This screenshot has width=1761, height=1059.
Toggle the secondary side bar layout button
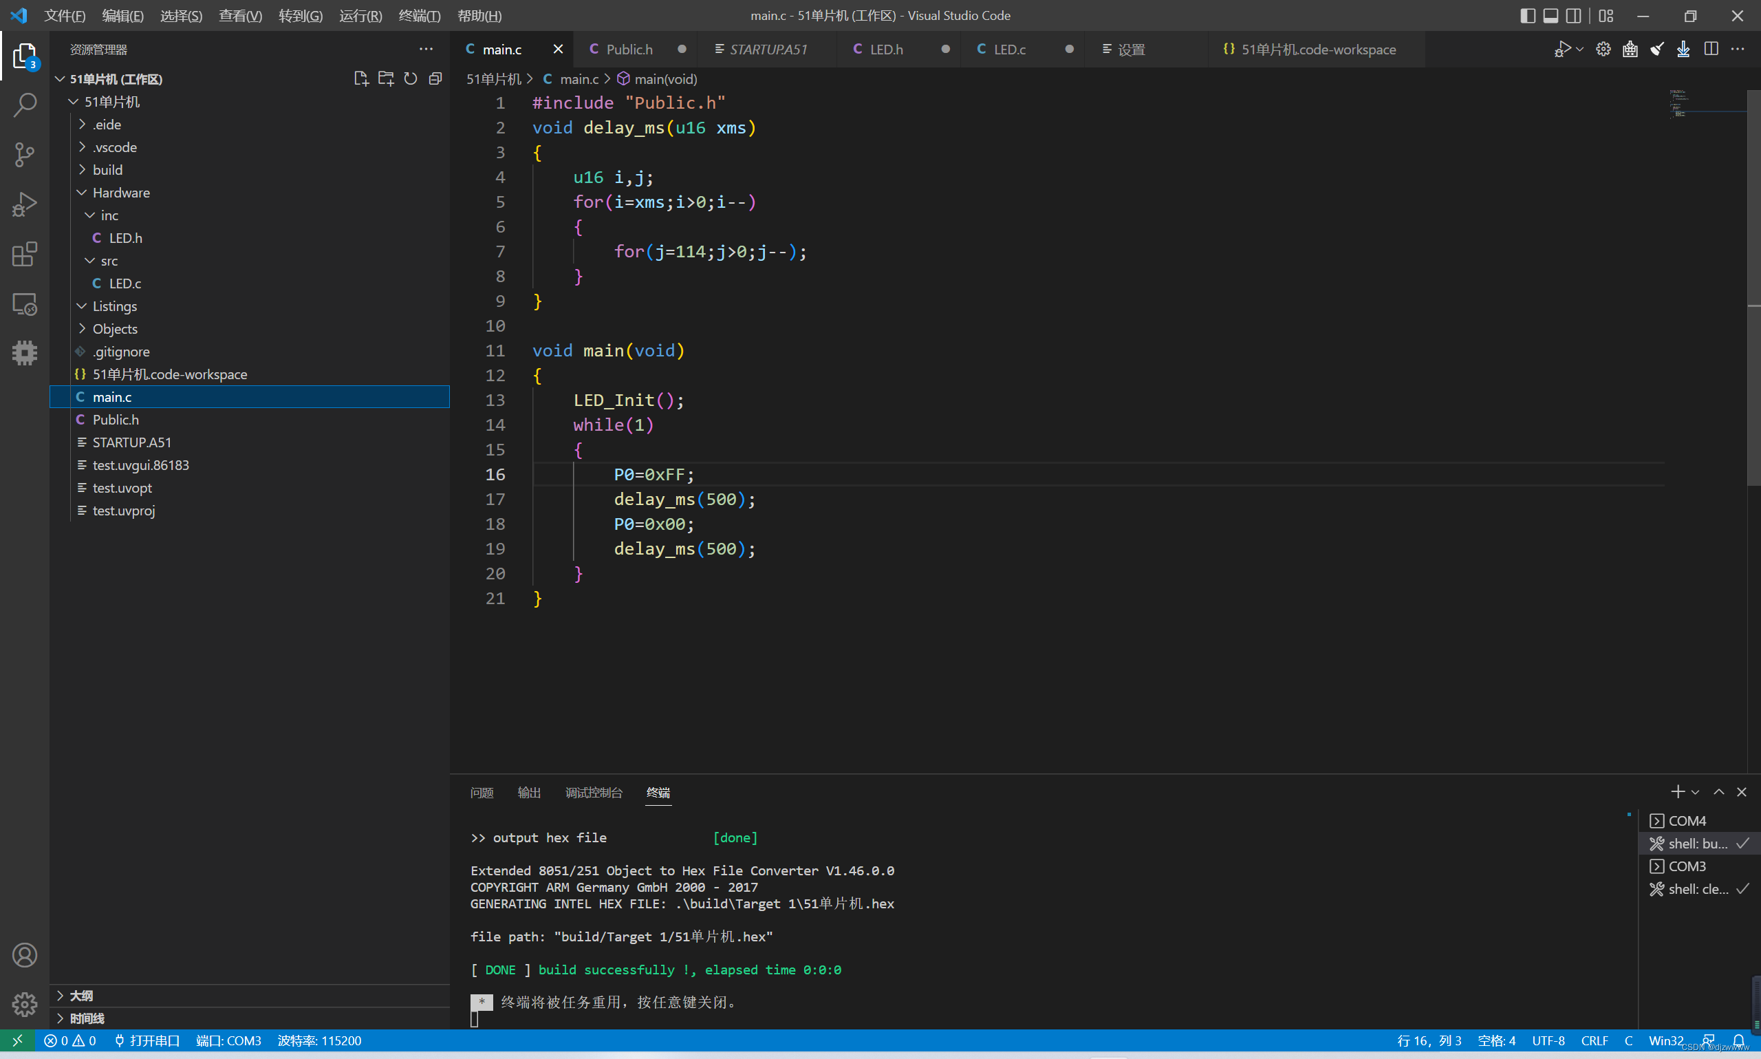(x=1573, y=16)
